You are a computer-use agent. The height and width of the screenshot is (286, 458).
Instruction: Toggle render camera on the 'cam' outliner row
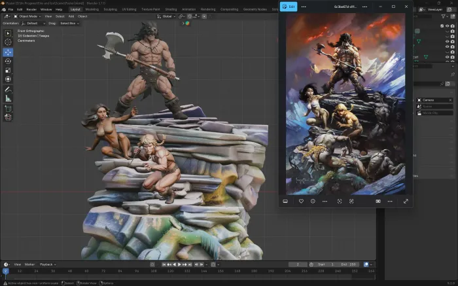click(453, 57)
